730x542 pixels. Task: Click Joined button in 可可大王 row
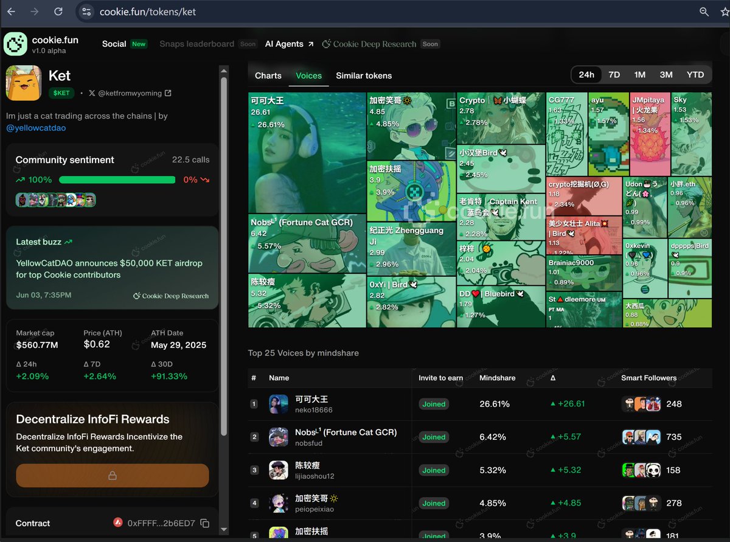pyautogui.click(x=434, y=404)
